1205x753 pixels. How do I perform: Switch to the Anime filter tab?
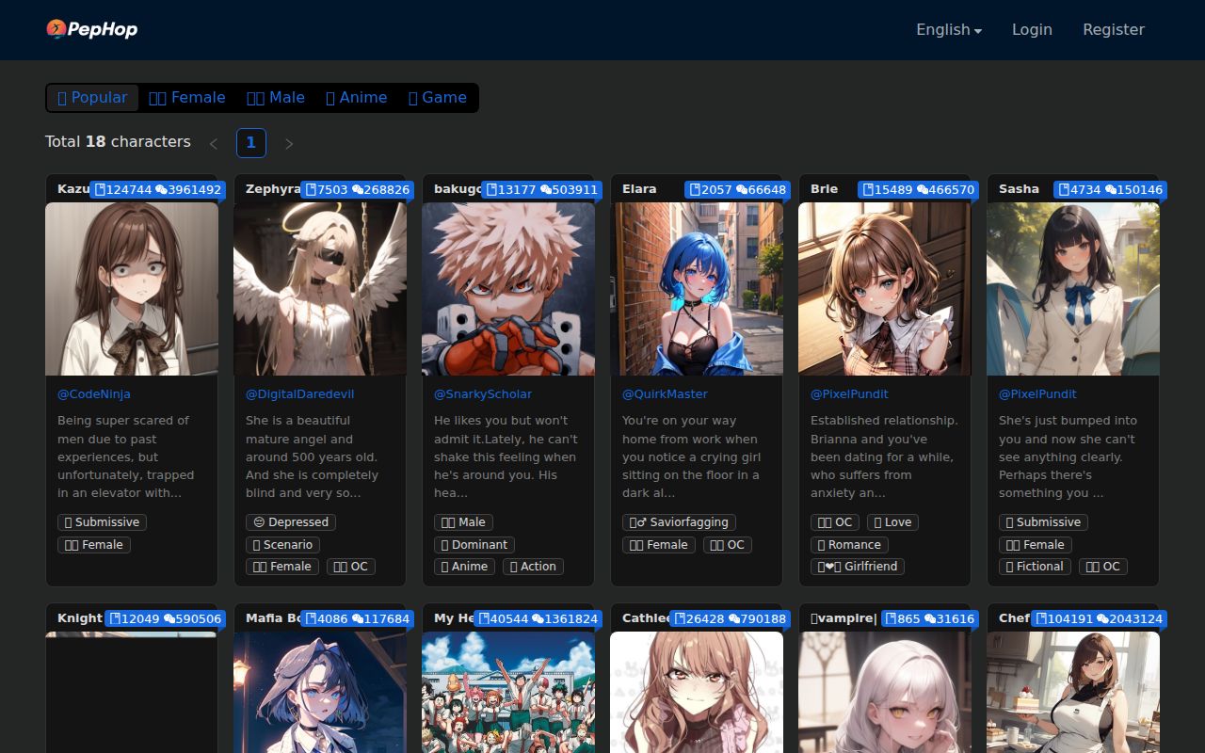click(357, 97)
